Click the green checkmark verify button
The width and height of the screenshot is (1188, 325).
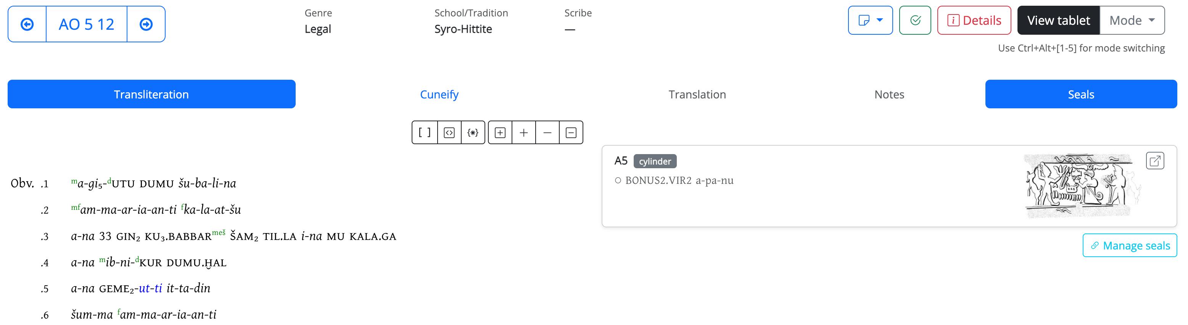(x=916, y=20)
